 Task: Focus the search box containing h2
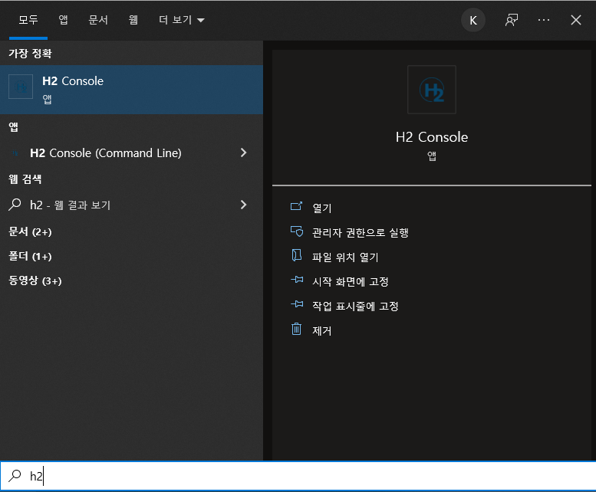[x=298, y=476]
